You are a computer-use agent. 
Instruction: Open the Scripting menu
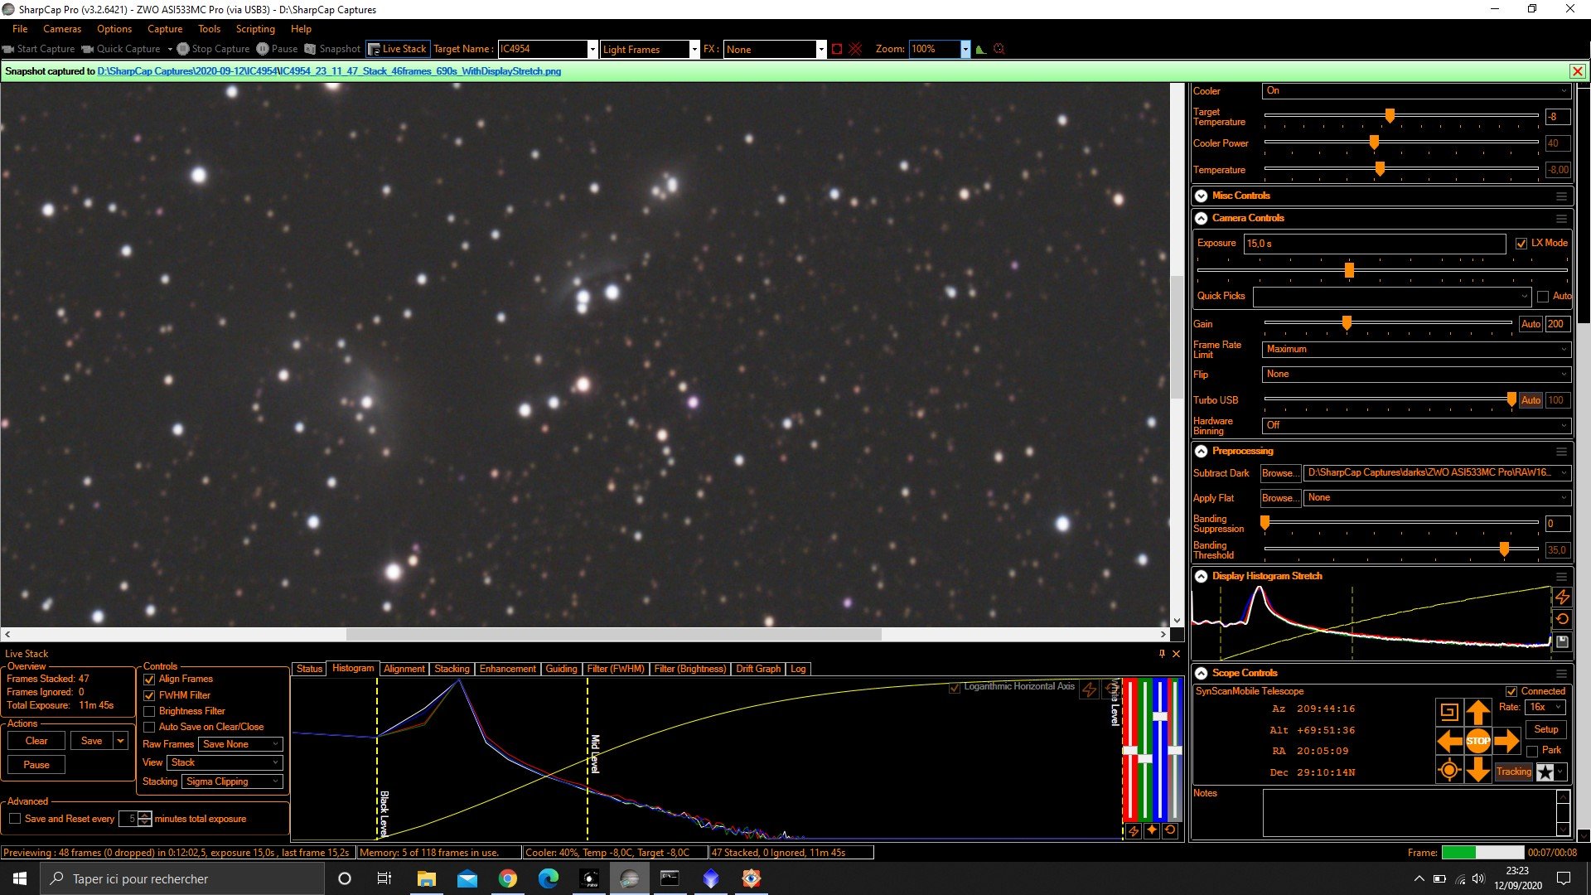[255, 29]
